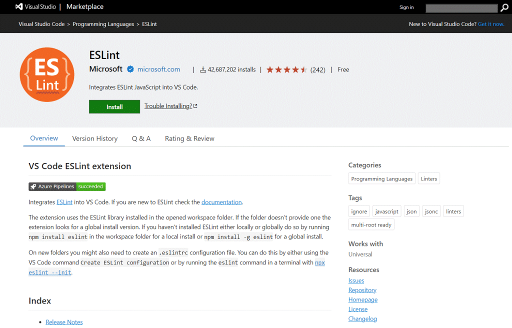Open the microsoft.com publisher link

point(158,69)
